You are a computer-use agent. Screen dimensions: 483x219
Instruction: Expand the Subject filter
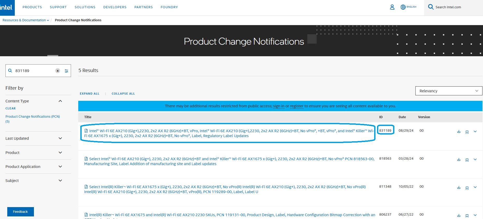click(60, 181)
